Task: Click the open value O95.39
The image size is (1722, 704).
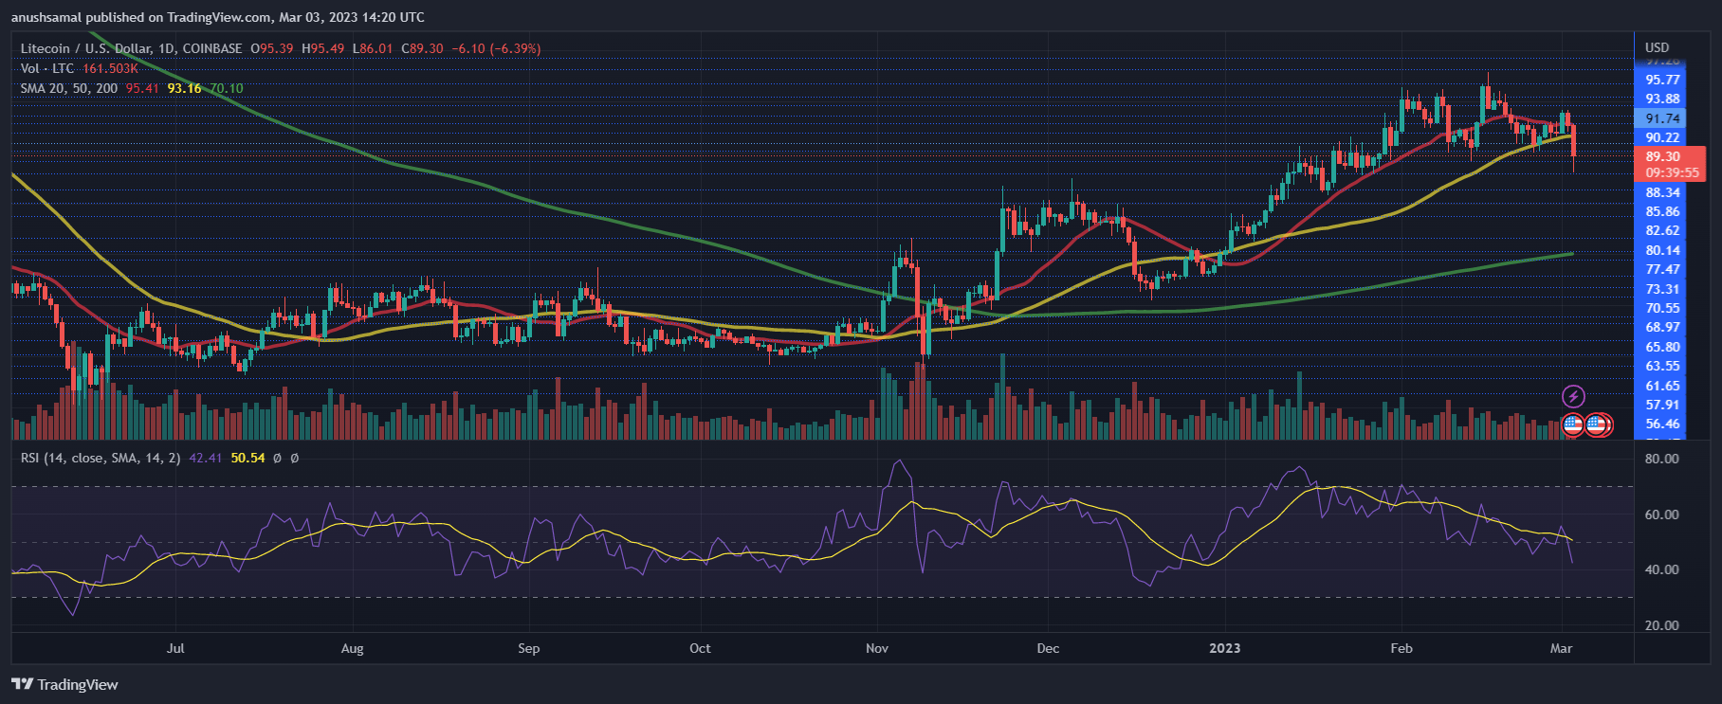Action: click(x=272, y=48)
